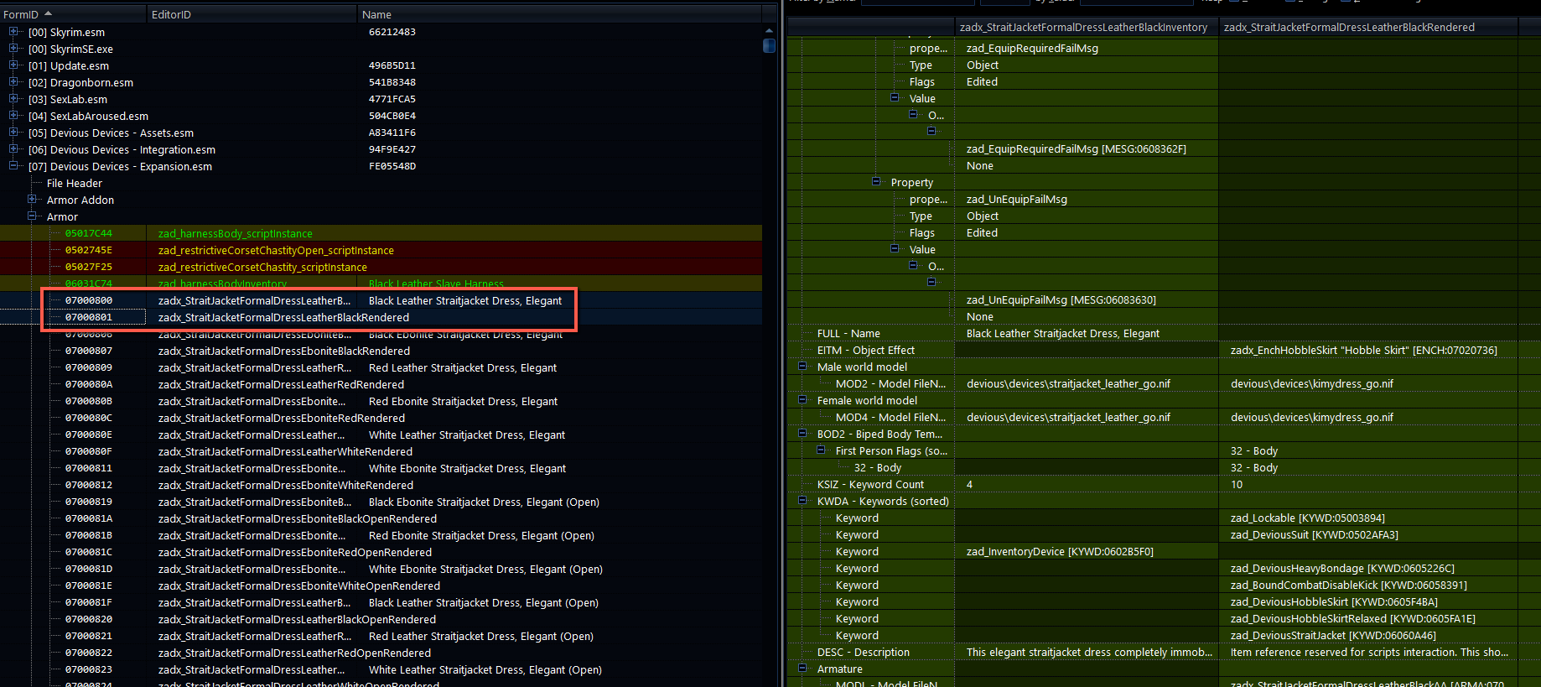1541x687 pixels.
Task: Collapse the Armor group
Action: tap(32, 216)
